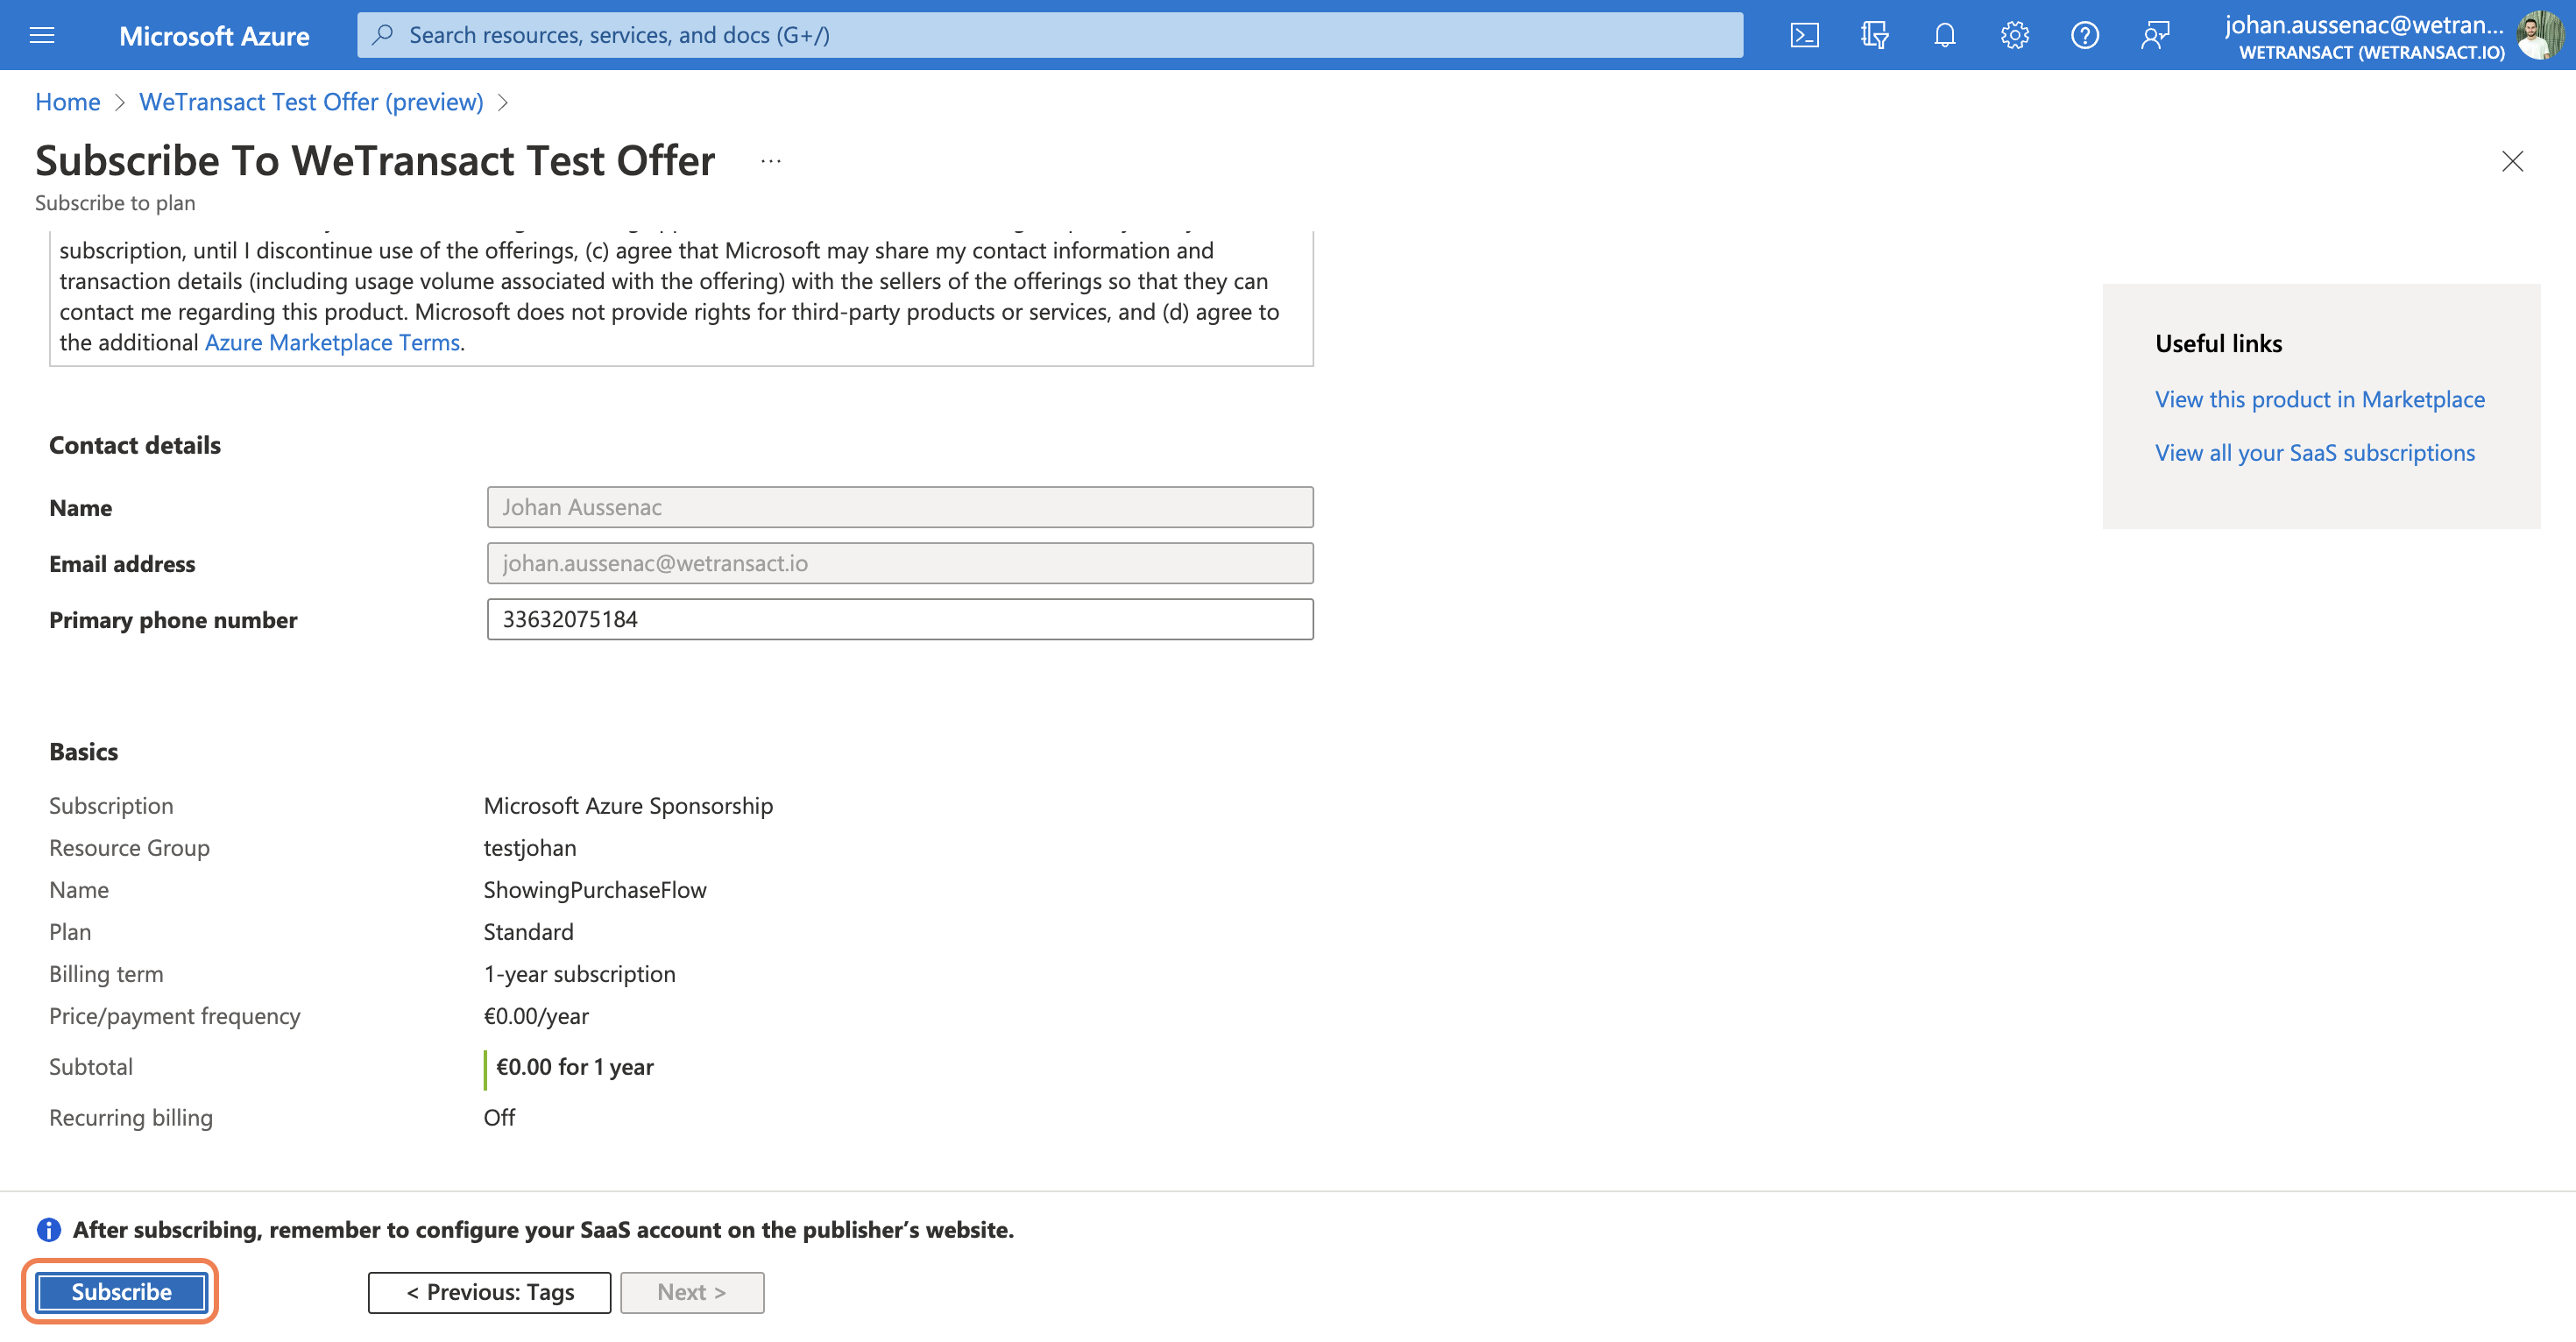Viewport: 2576px width, 1342px height.
Task: Focus the search resources field
Action: coord(1050,35)
